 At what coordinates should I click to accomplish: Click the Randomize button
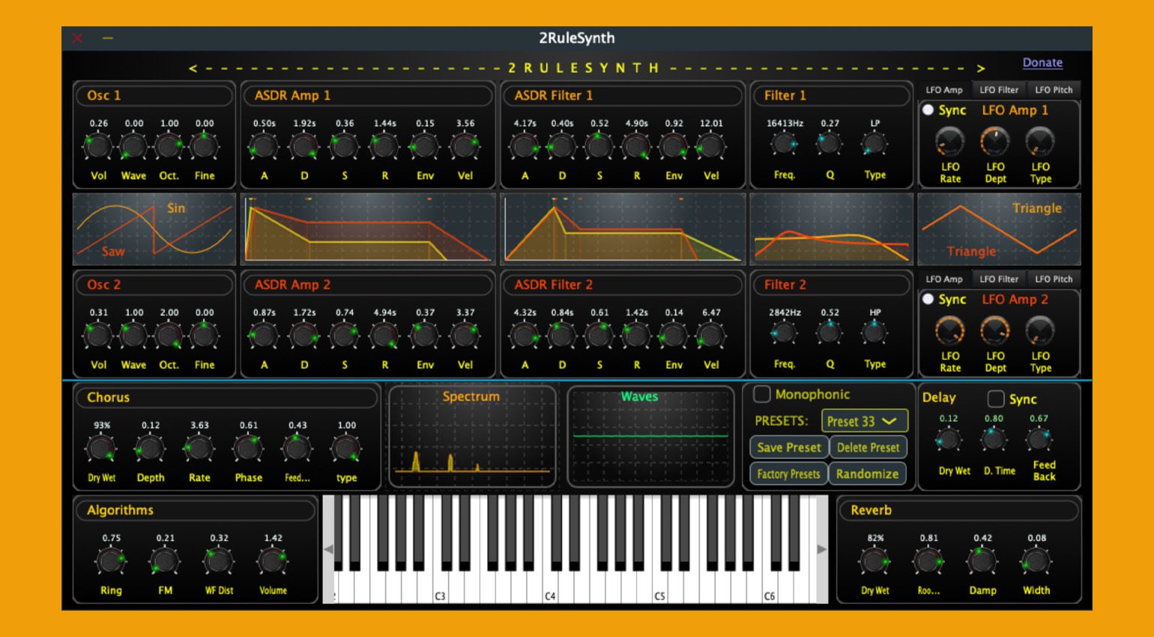click(867, 474)
